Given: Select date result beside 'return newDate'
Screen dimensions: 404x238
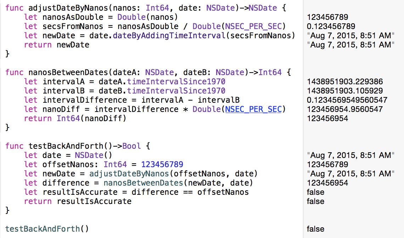Looking at the screenshot, I should pos(351,45).
